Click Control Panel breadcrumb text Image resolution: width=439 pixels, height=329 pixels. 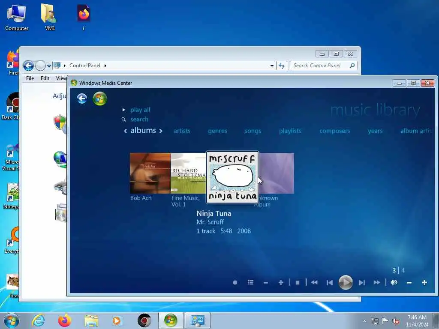85,66
